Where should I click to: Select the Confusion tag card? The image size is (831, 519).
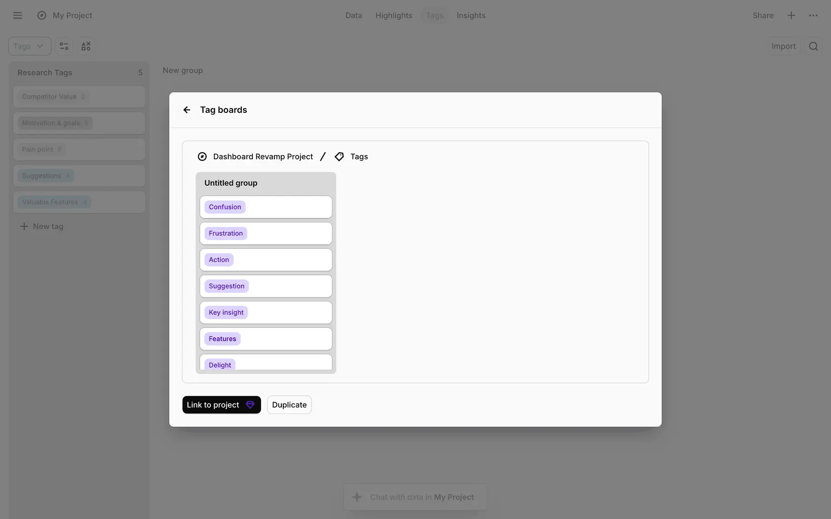[266, 207]
